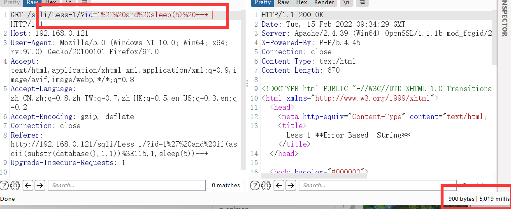Image resolution: width=511 pixels, height=209 pixels.
Task: Click Connection: close in the request
Action: pyautogui.click(x=46, y=126)
